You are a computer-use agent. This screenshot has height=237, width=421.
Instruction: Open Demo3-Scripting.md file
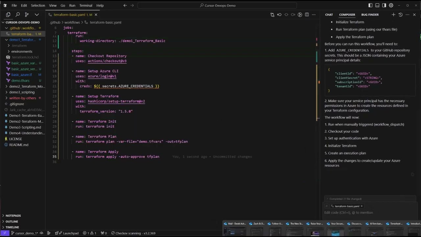[x=23, y=127]
